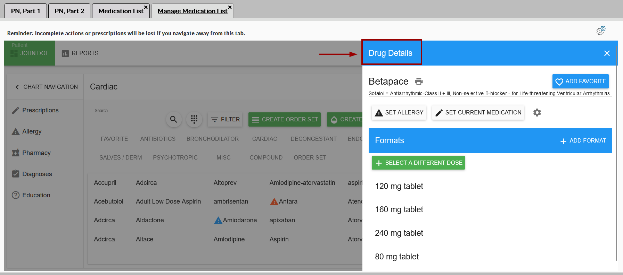Click Select a Different Dose

coord(418,163)
